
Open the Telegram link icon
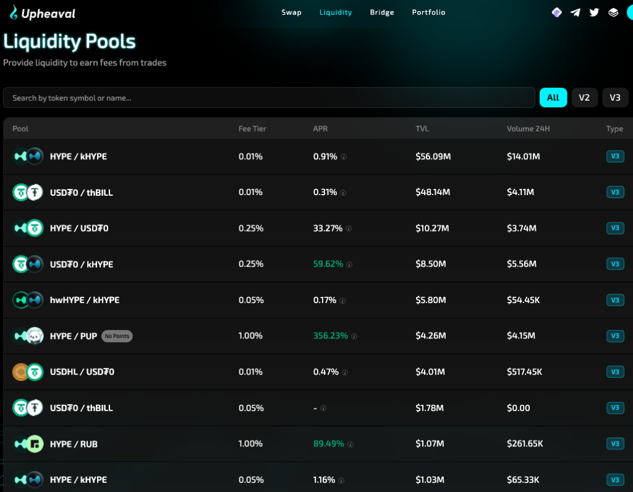click(576, 12)
